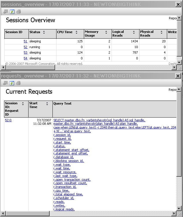183x217 pixels.
Task: Sort requests by Start Time column
Action: (x=47, y=104)
